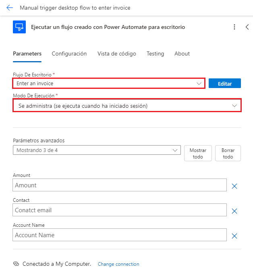Remove the Contact parameter with X
Image resolution: width=253 pixels, height=275 pixels.
pos(234,211)
